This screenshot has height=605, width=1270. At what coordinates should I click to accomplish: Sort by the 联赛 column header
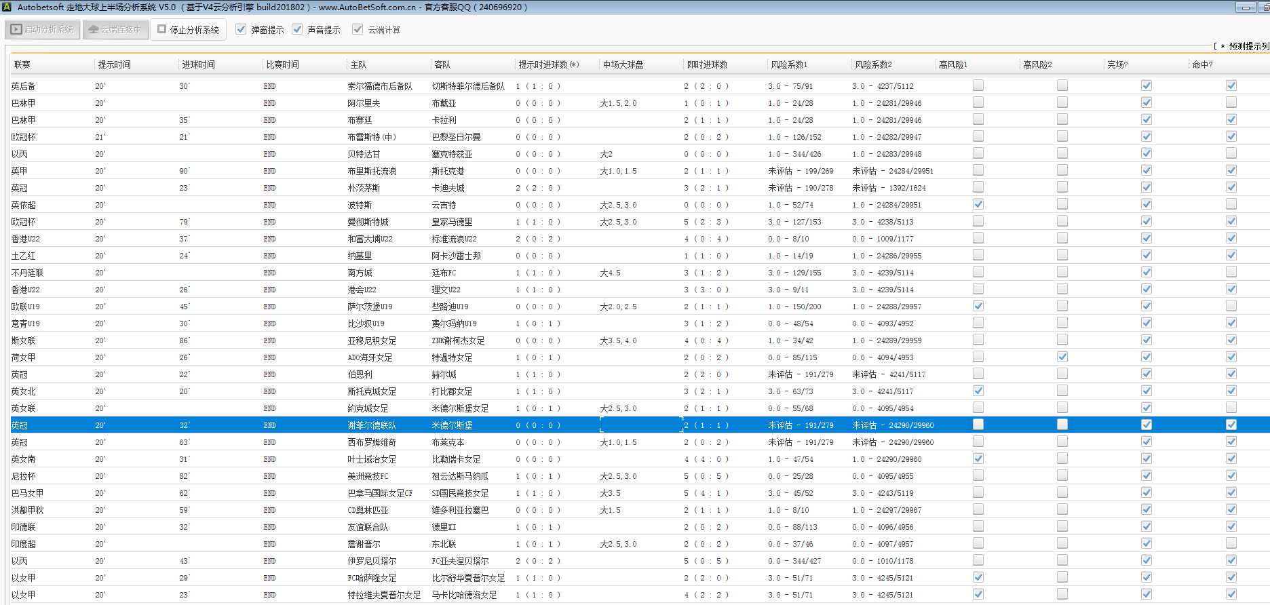(22, 64)
